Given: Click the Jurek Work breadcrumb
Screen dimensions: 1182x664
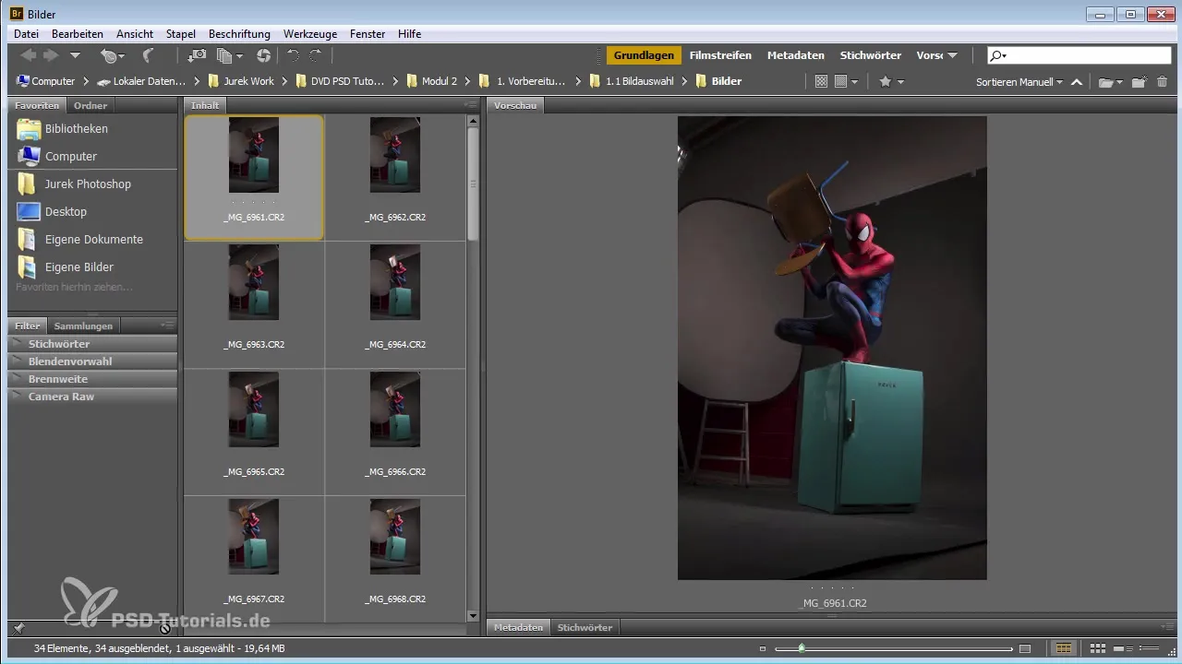Looking at the screenshot, I should click(241, 81).
